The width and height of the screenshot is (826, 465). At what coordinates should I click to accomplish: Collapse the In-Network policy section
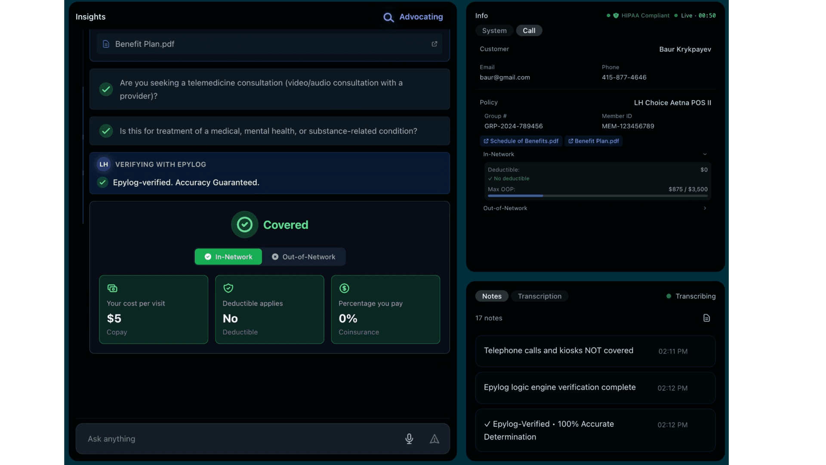click(x=705, y=154)
